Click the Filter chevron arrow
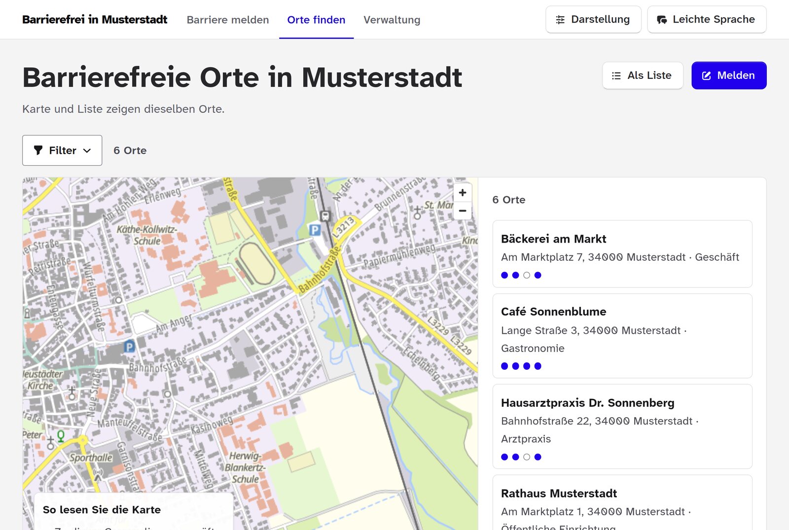789x530 pixels. click(87, 150)
